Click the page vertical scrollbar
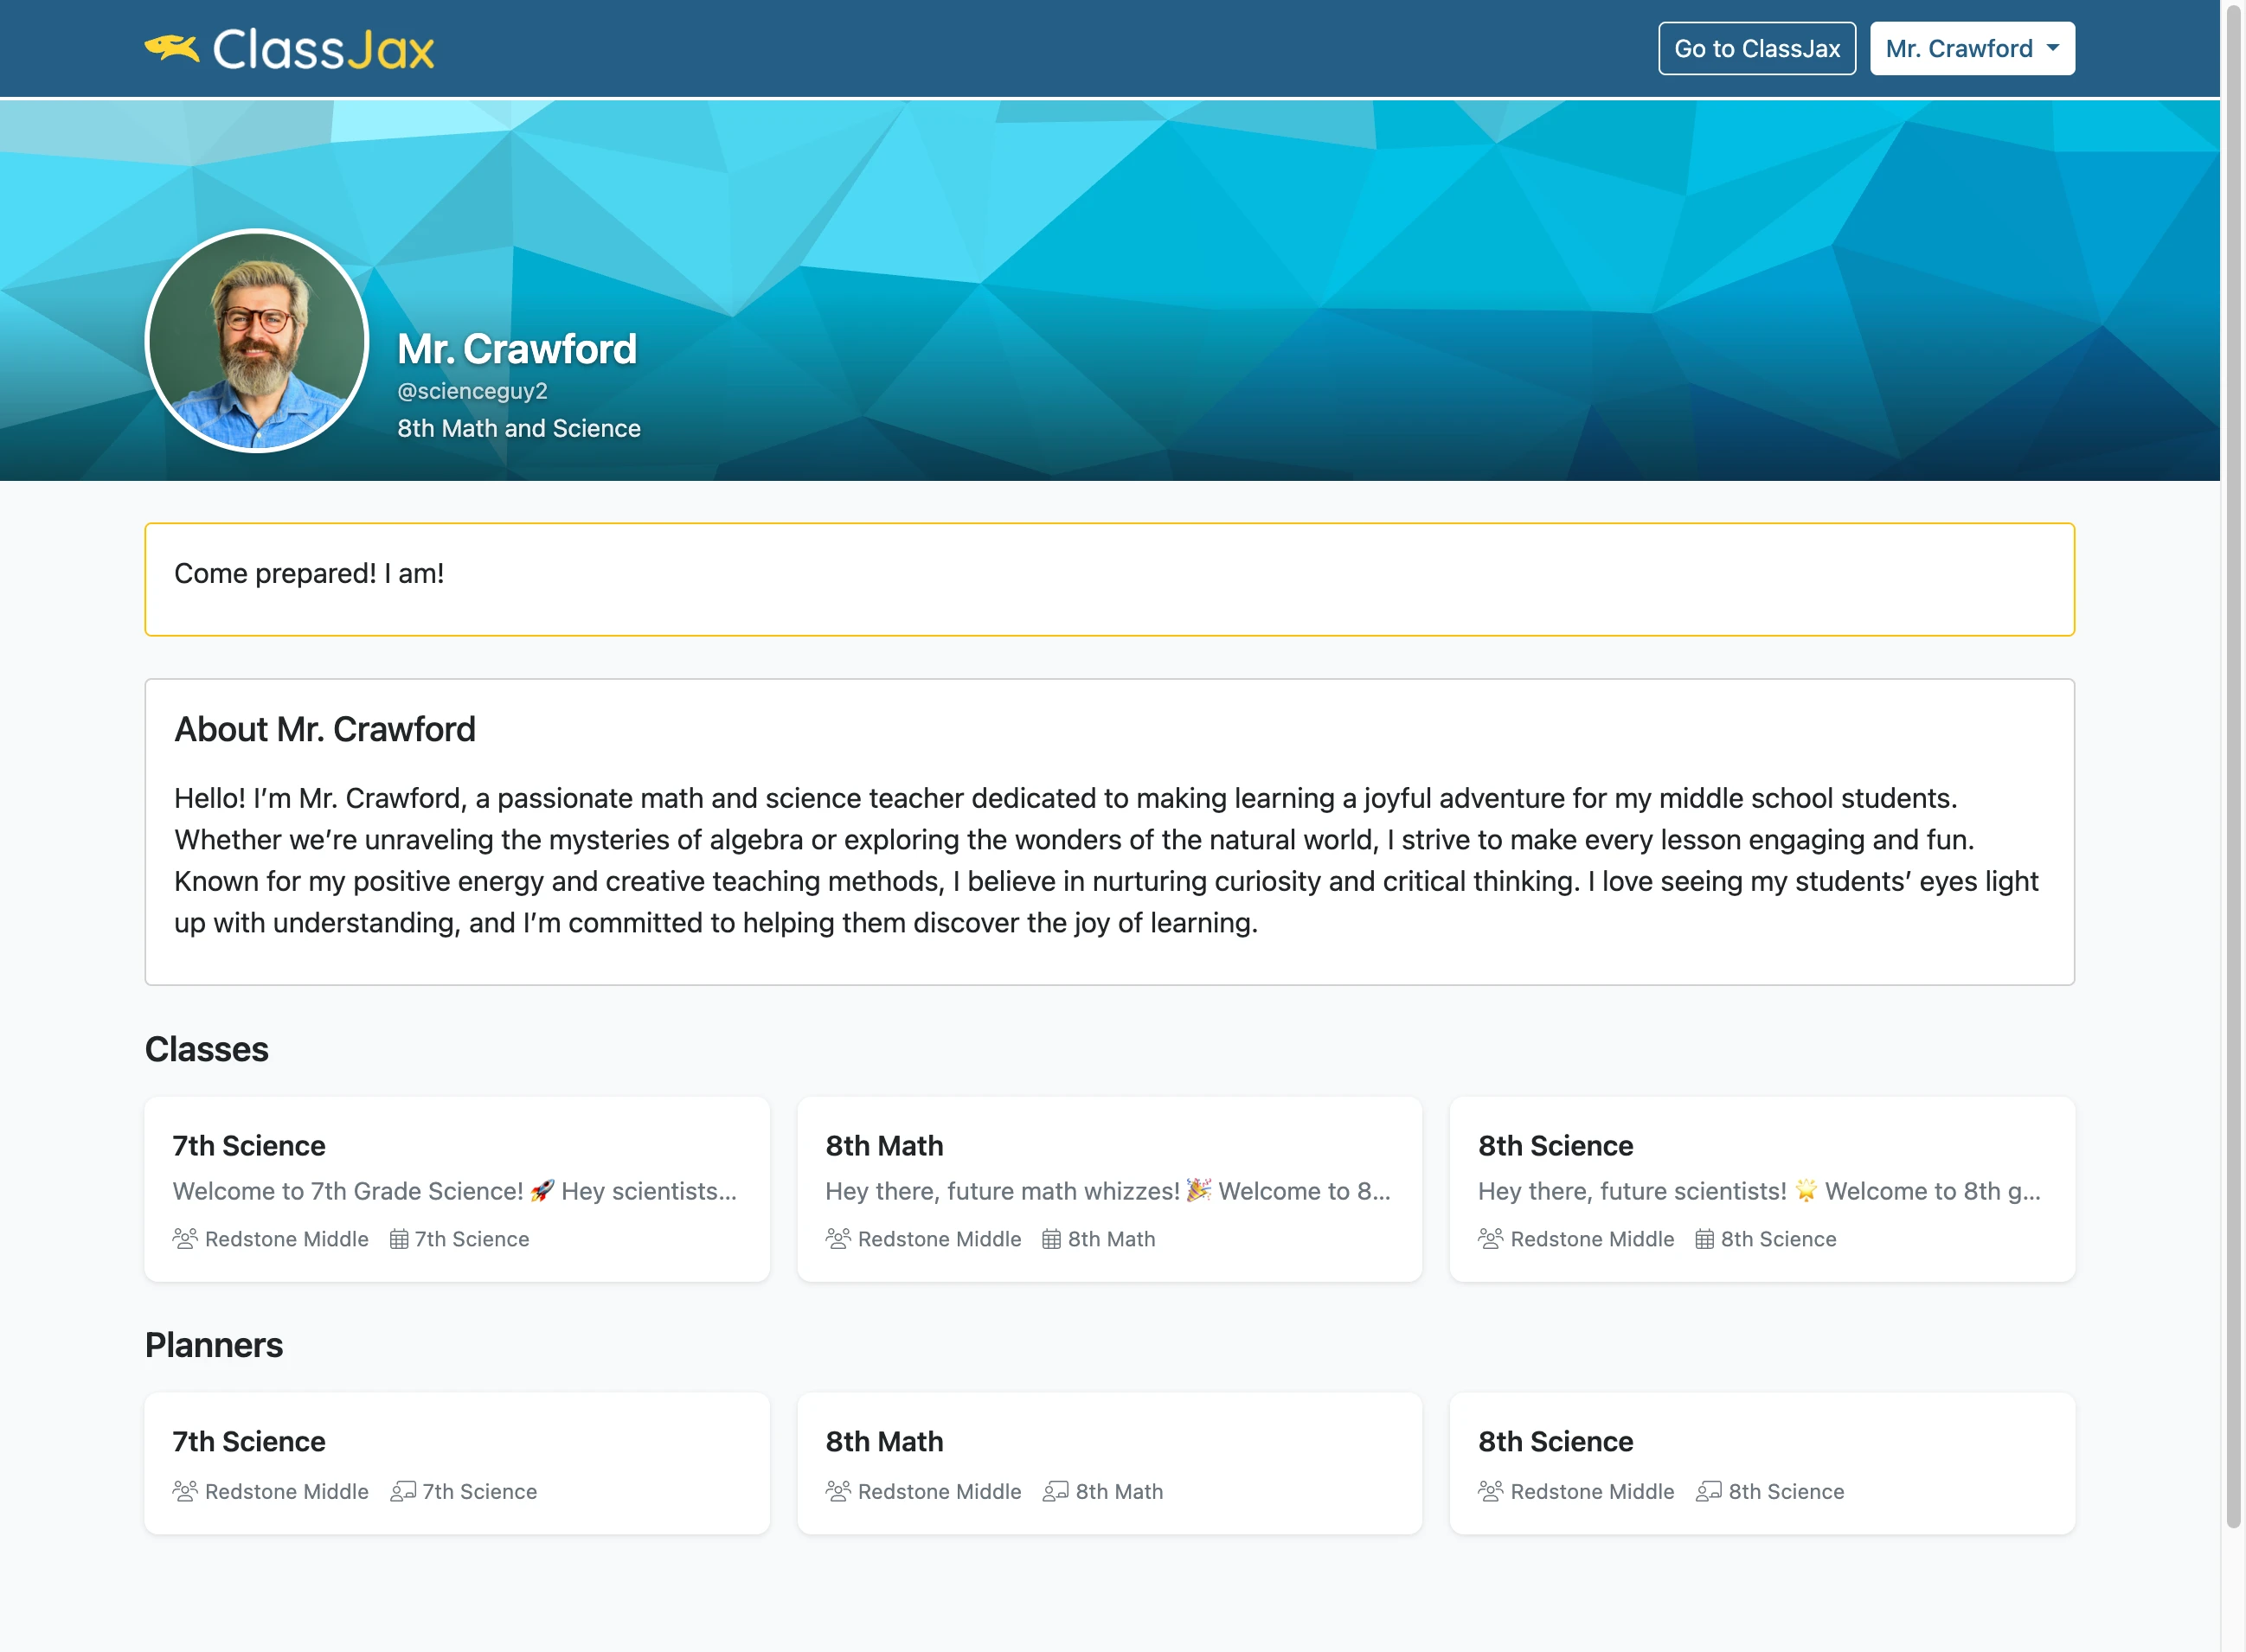 pyautogui.click(x=2233, y=765)
